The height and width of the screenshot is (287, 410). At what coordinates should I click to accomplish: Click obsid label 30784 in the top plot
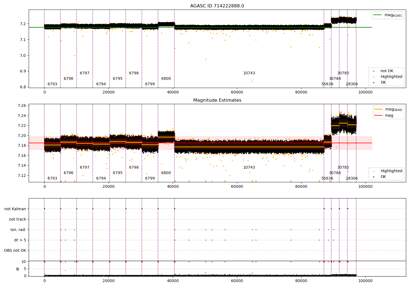point(335,79)
